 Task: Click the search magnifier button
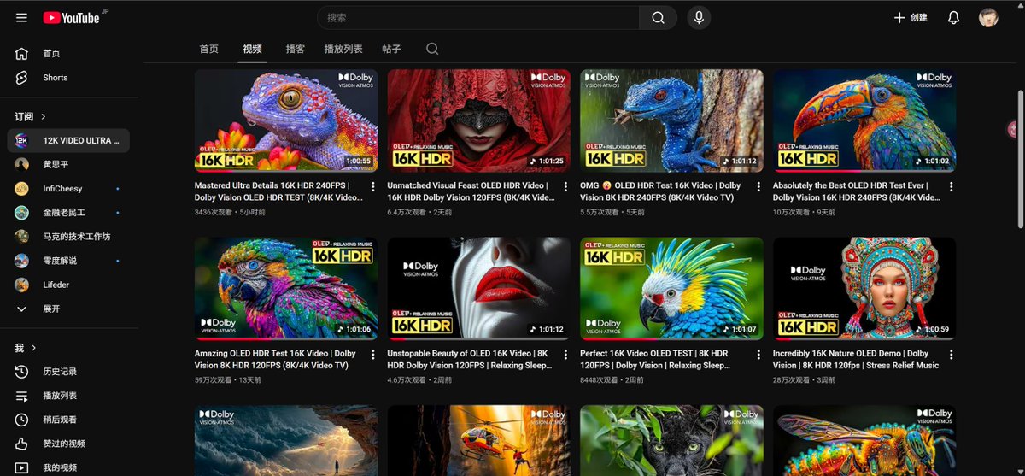(x=658, y=17)
